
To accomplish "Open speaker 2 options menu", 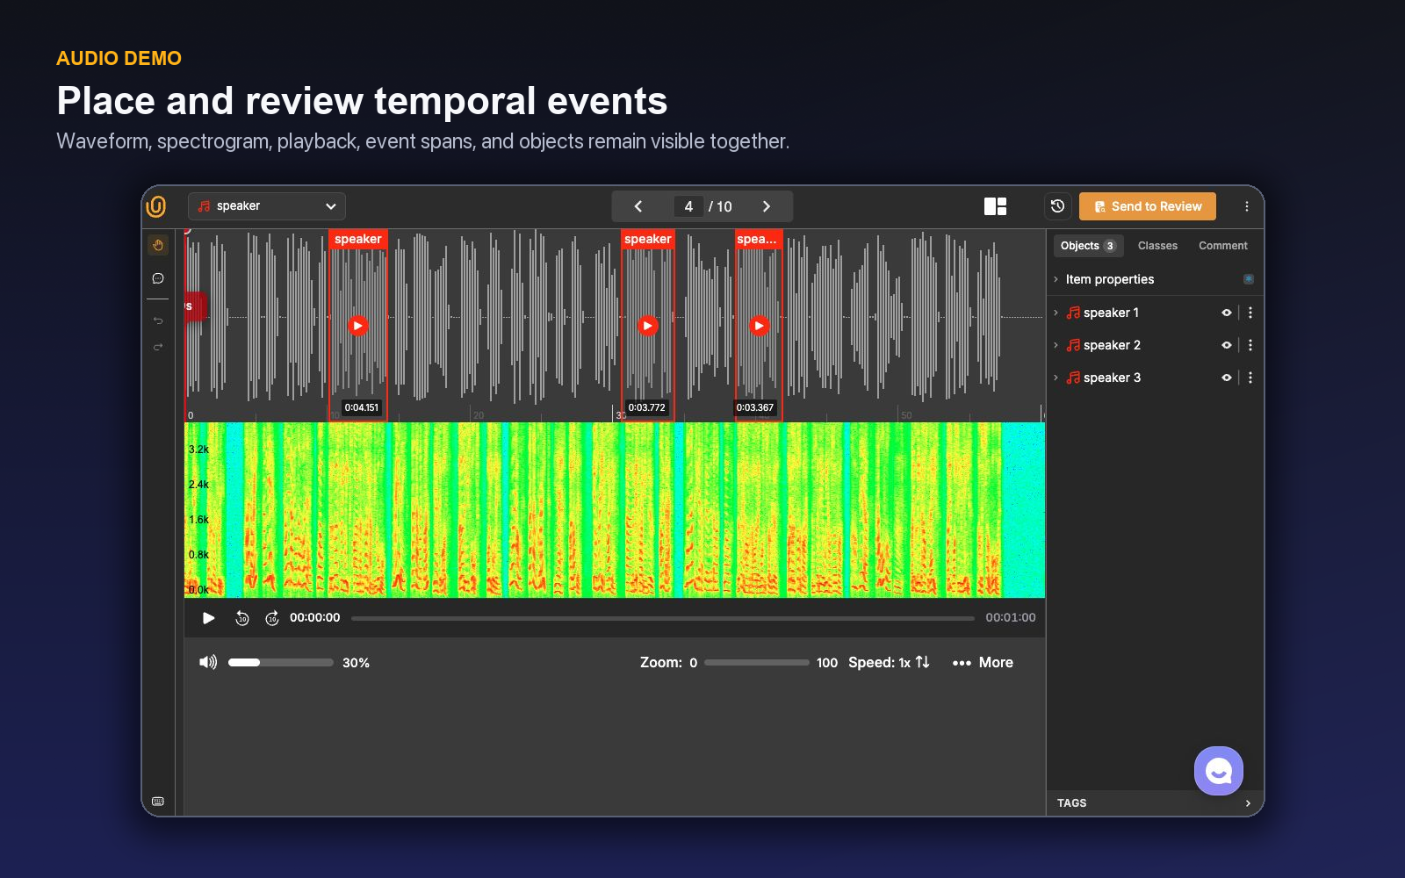I will point(1250,345).
